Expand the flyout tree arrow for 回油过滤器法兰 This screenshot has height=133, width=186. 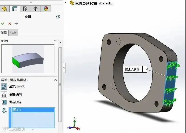point(65,3)
